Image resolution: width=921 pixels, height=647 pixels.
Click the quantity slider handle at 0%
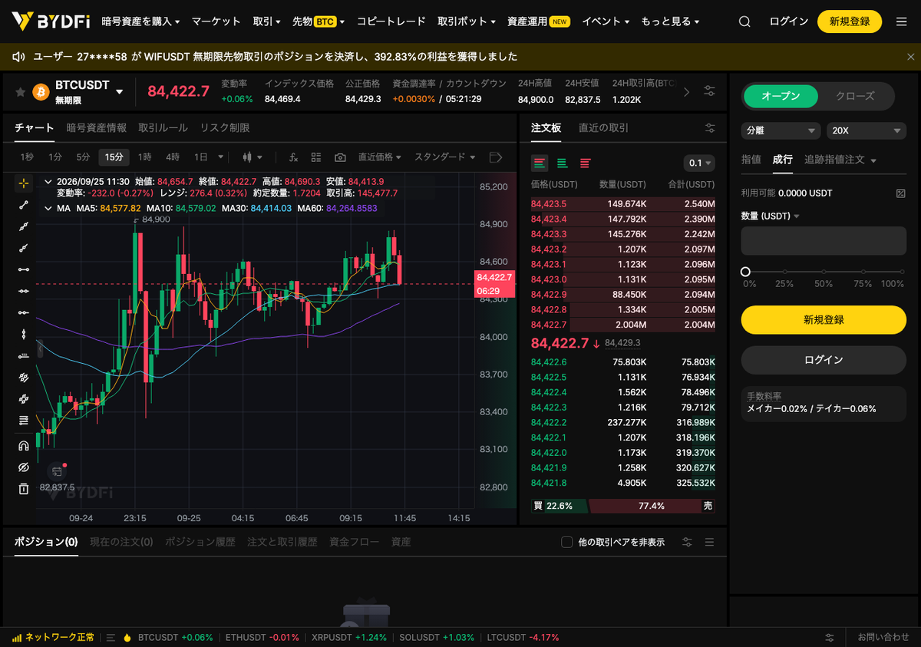coord(745,272)
